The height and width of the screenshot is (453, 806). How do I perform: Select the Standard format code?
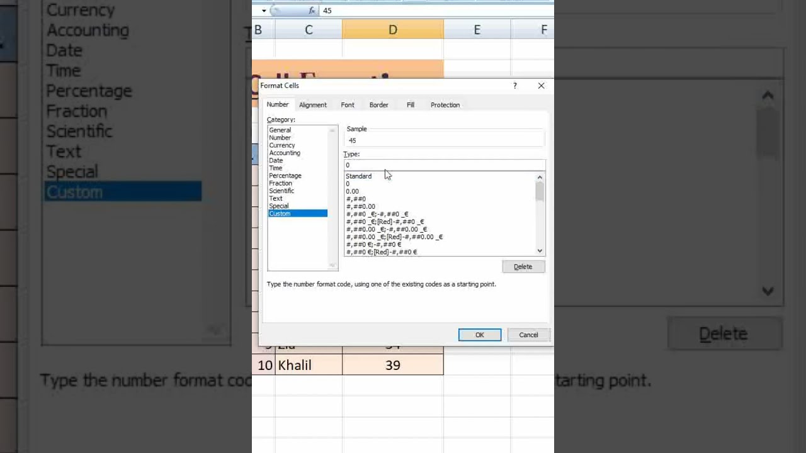click(x=358, y=176)
